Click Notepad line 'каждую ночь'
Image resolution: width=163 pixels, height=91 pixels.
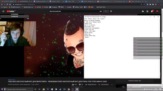(88, 24)
